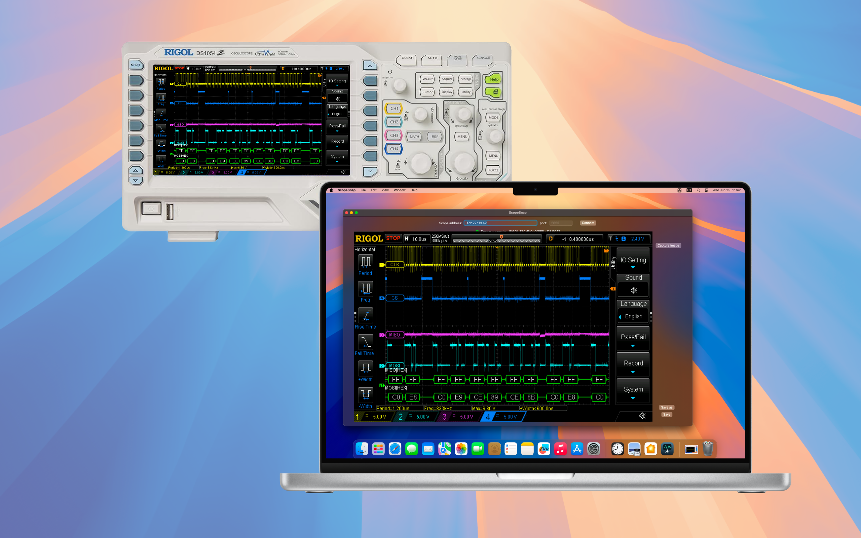This screenshot has width=861, height=538.
Task: Open the Trash in the dock
Action: tap(708, 449)
